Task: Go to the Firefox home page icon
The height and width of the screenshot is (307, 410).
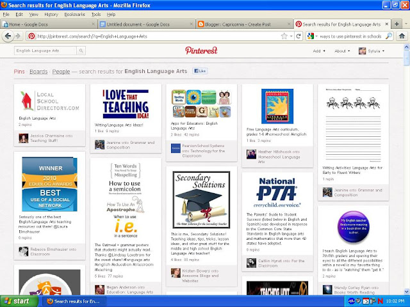Action: click(x=402, y=36)
